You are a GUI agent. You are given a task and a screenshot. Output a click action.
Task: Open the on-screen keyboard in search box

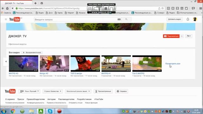[119, 19]
